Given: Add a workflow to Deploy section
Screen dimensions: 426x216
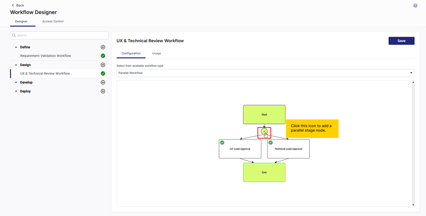Looking at the screenshot, I should pyautogui.click(x=103, y=91).
